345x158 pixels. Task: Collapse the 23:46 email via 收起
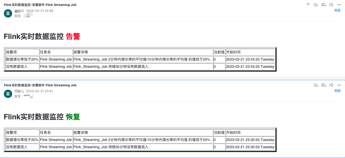click(x=338, y=10)
